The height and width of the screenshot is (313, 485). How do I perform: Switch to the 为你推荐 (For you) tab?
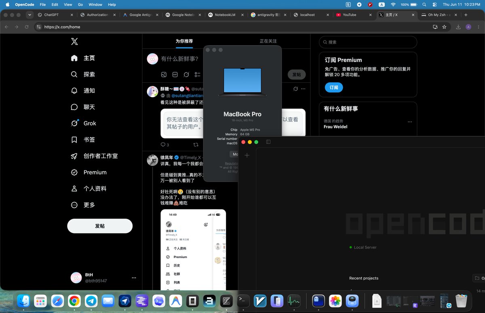[184, 41]
